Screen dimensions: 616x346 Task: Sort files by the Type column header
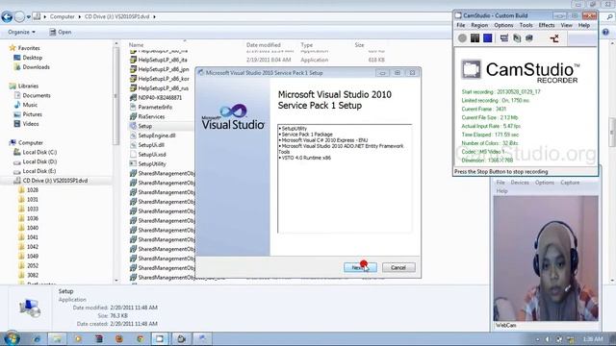tap(306, 45)
